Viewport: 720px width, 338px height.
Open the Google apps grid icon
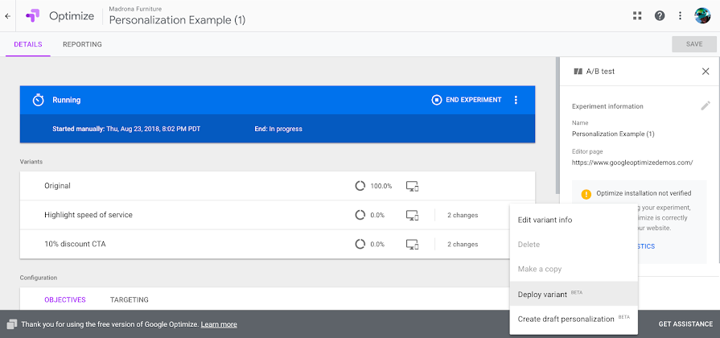(637, 15)
